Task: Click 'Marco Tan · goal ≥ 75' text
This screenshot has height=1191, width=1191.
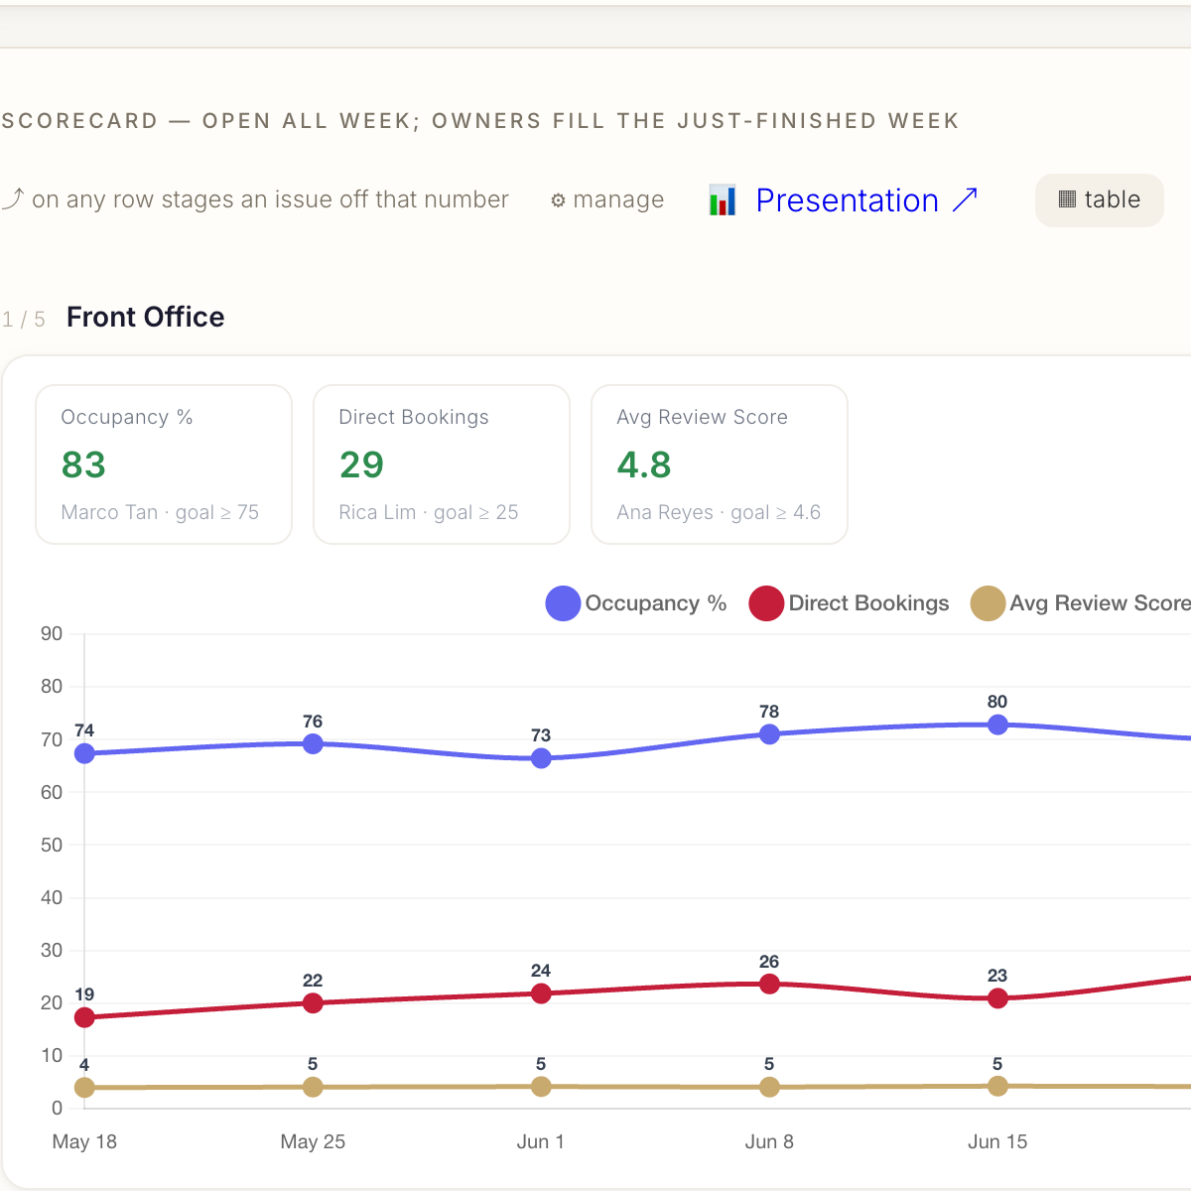Action: point(160,512)
